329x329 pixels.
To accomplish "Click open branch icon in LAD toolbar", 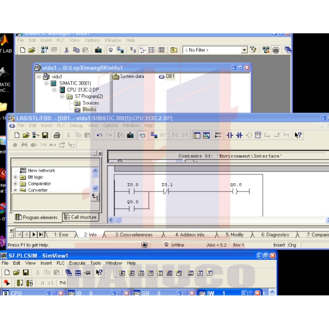I will click(267, 135).
